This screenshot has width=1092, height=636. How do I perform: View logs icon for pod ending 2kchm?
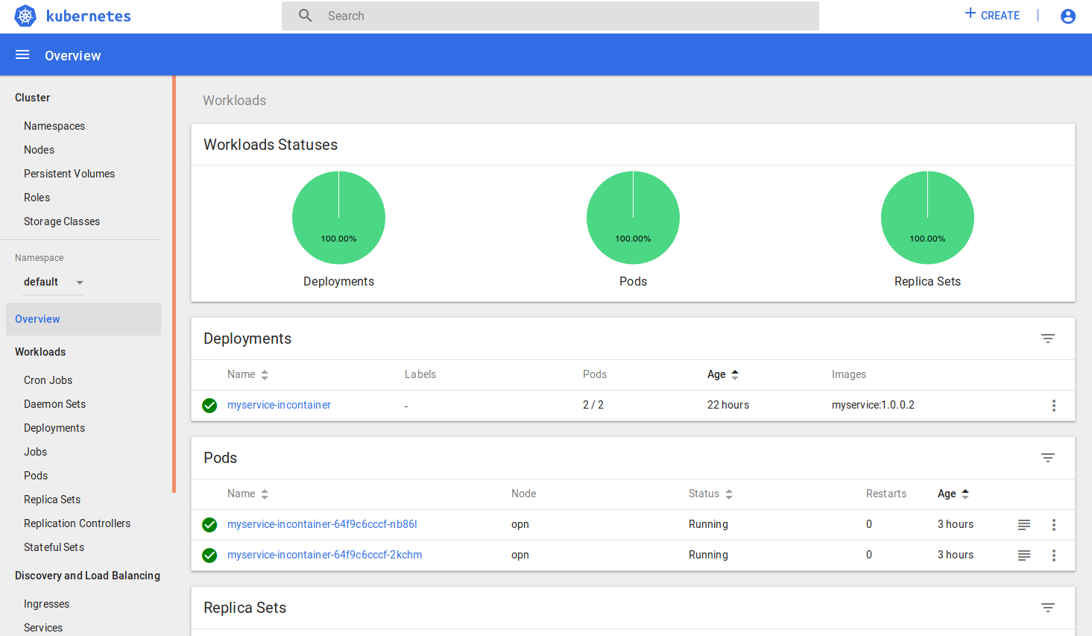(x=1024, y=555)
